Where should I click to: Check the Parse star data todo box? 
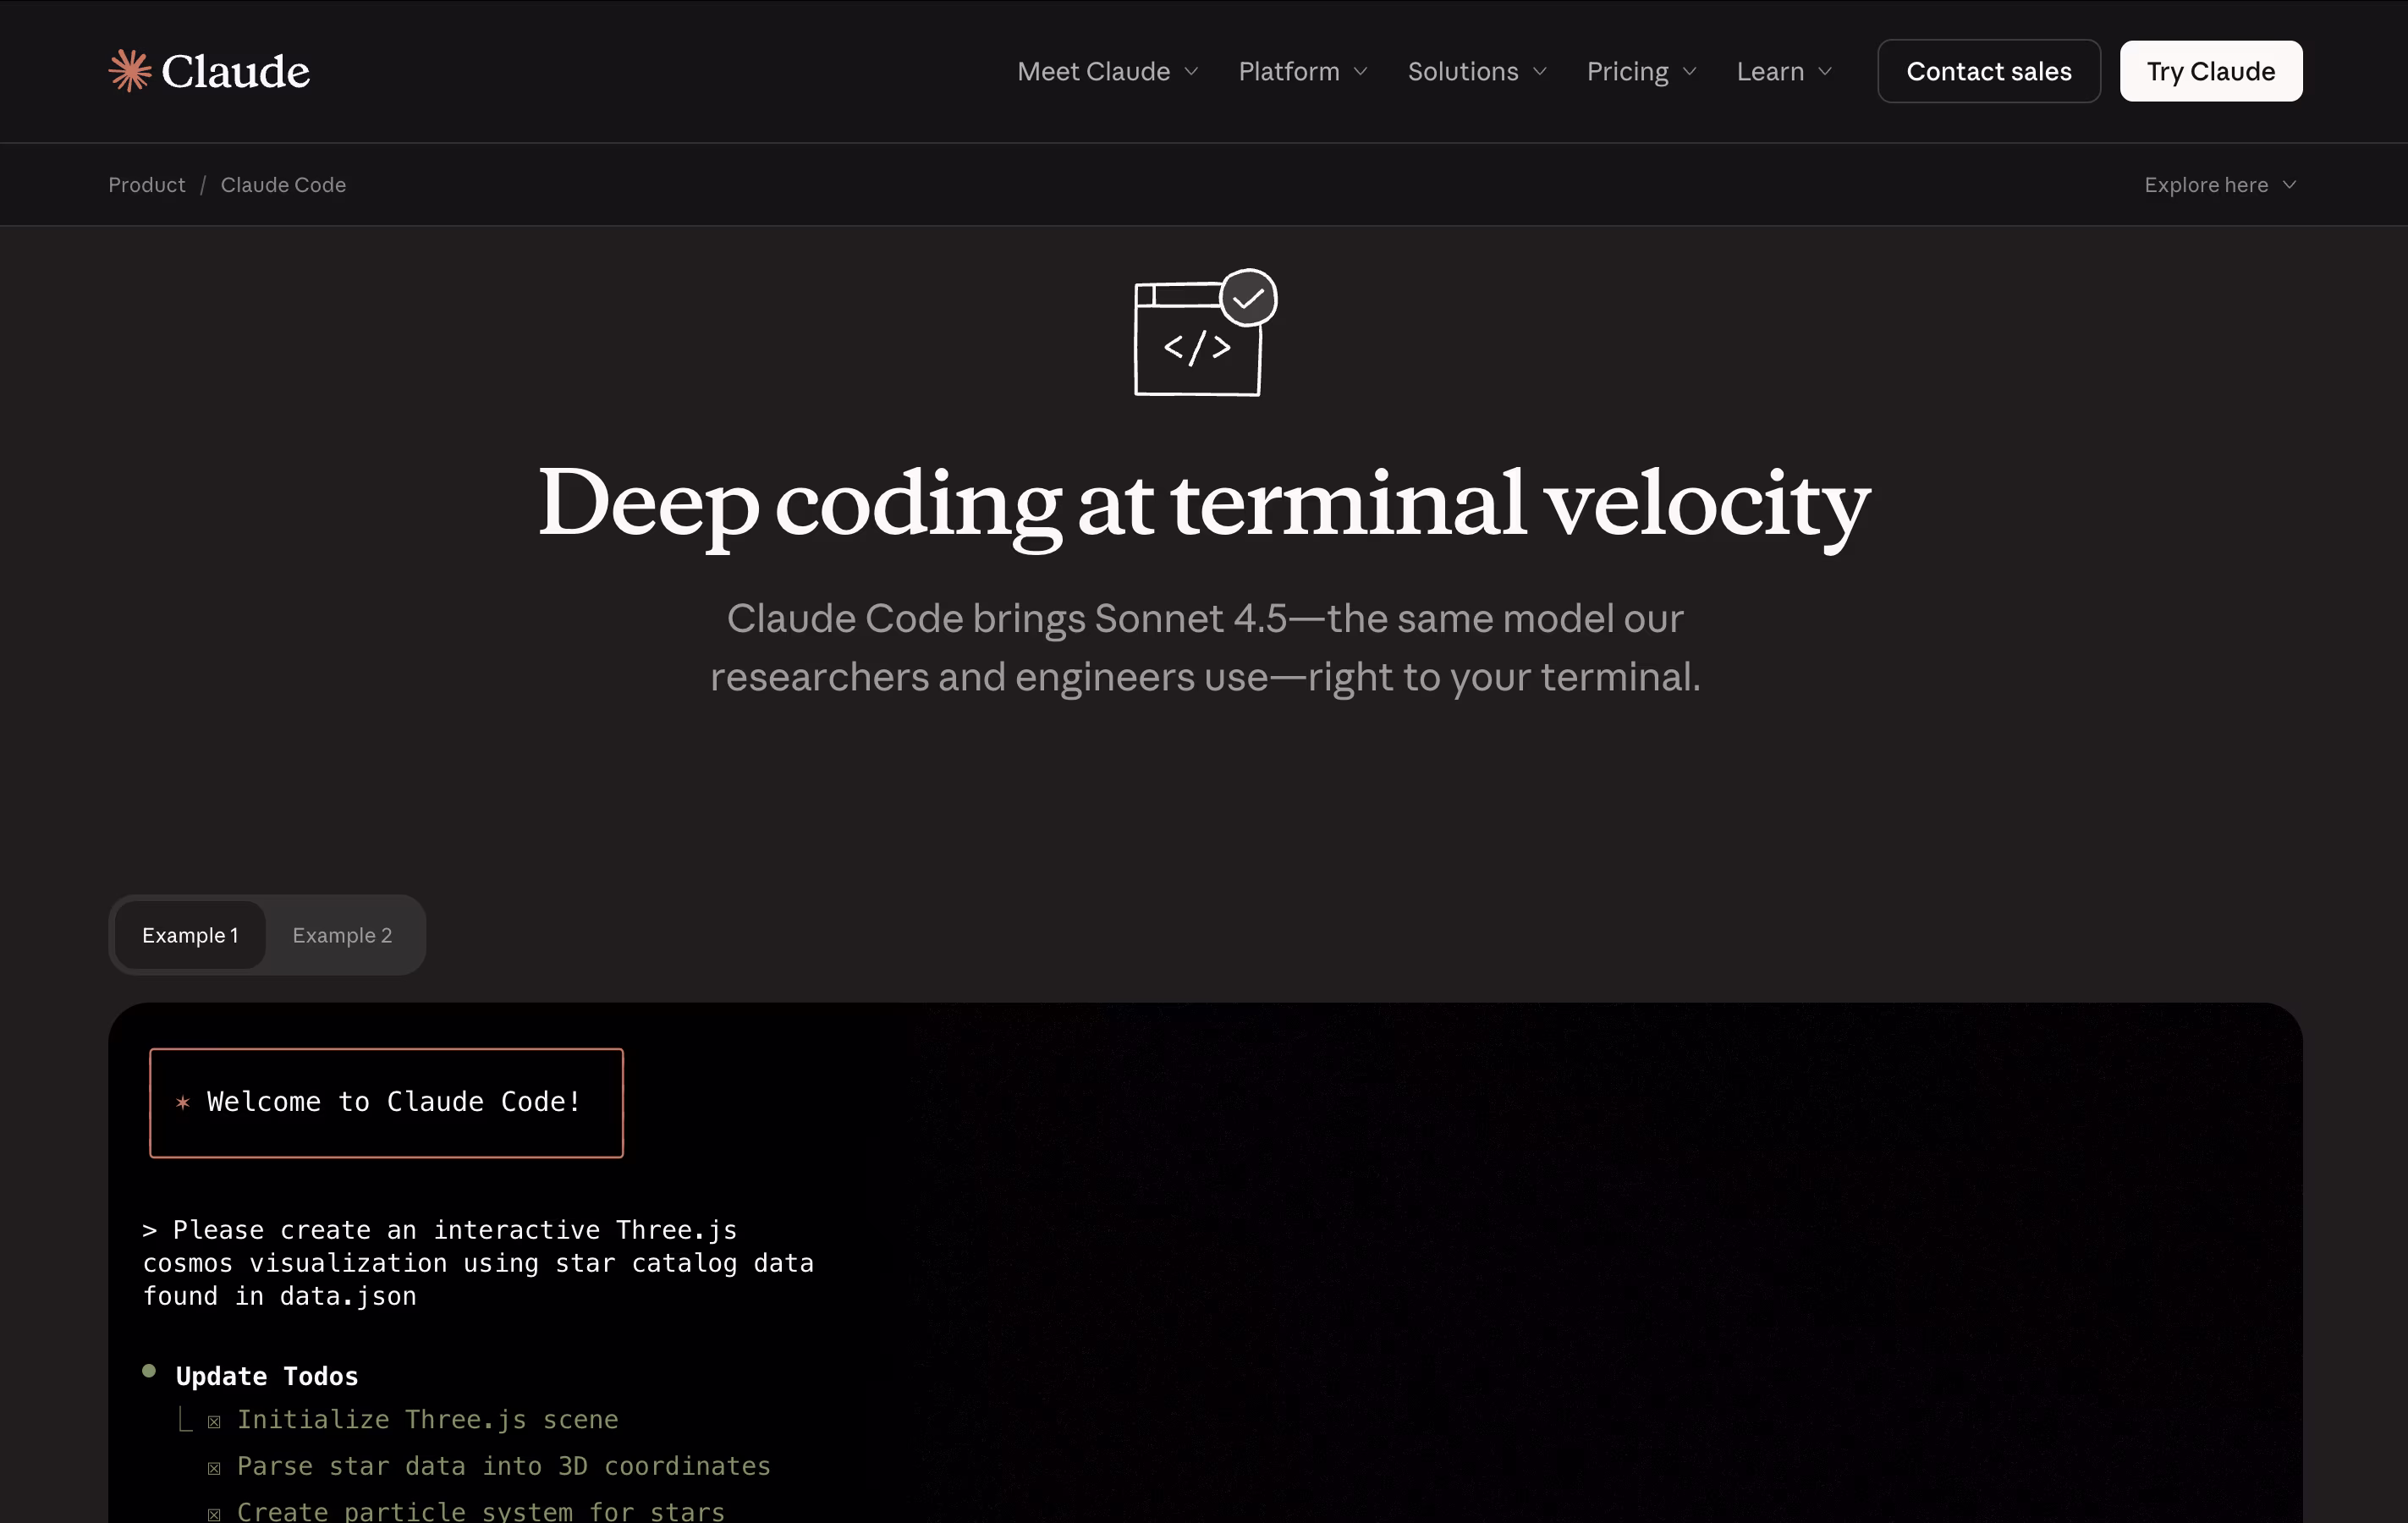pos(214,1467)
